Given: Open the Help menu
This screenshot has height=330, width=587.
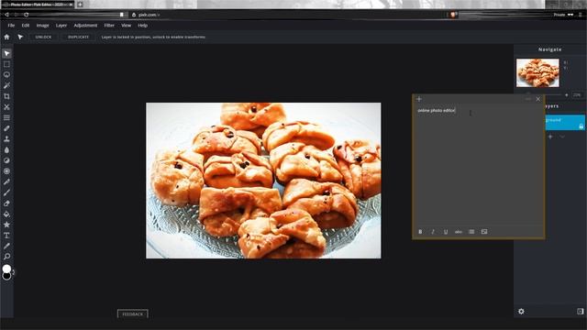Looking at the screenshot, I should [x=143, y=26].
